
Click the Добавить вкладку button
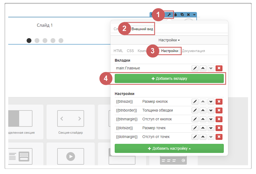(x=169, y=78)
